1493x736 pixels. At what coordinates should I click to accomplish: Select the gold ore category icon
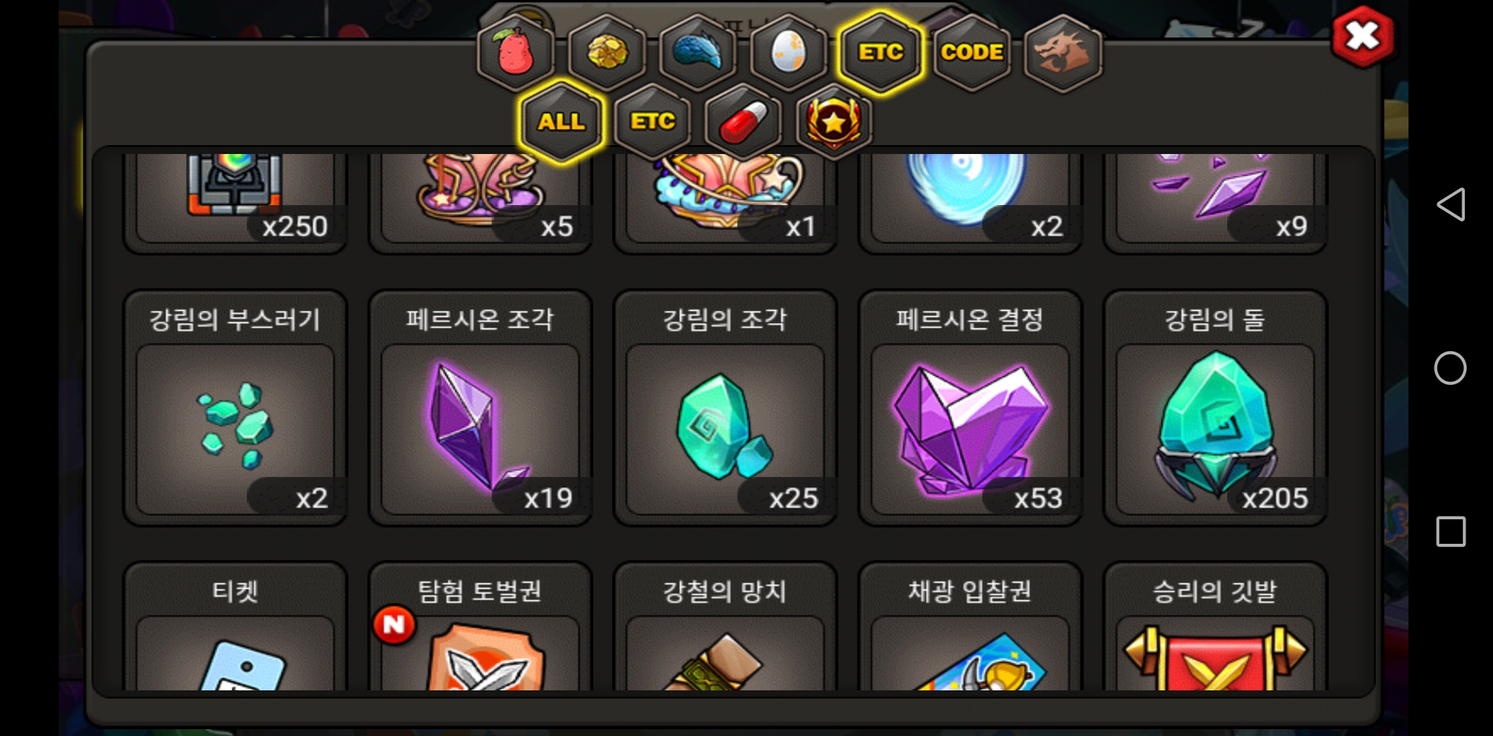pyautogui.click(x=607, y=52)
